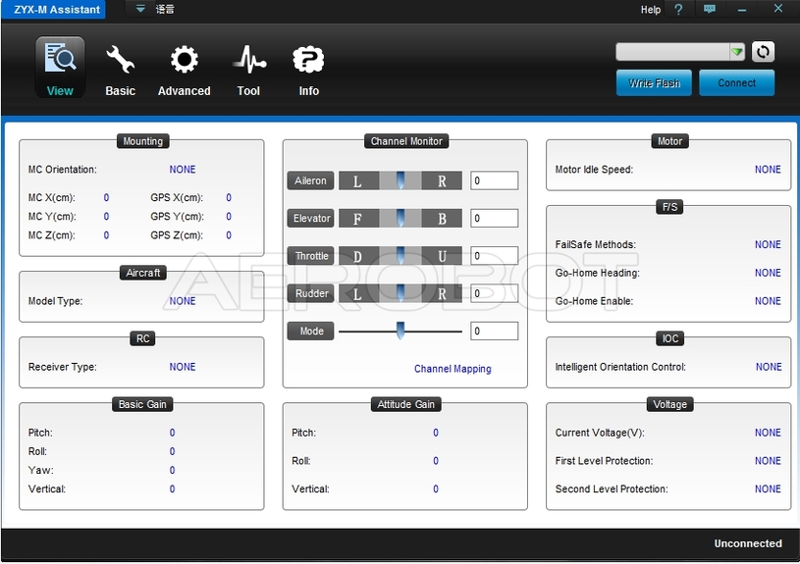
Task: Click the Help question mark icon
Action: tap(678, 10)
